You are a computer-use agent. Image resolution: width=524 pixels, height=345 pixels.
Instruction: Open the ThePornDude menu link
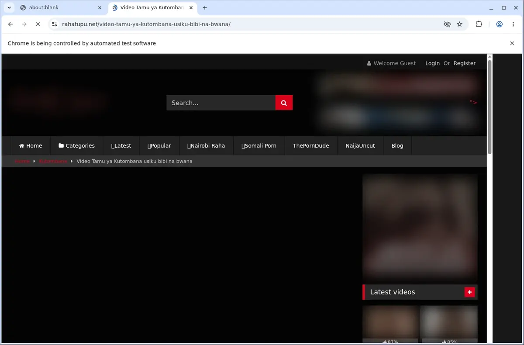(x=311, y=145)
